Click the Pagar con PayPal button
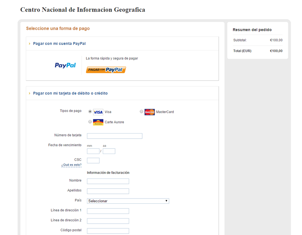The height and width of the screenshot is (235, 302). 106,70
